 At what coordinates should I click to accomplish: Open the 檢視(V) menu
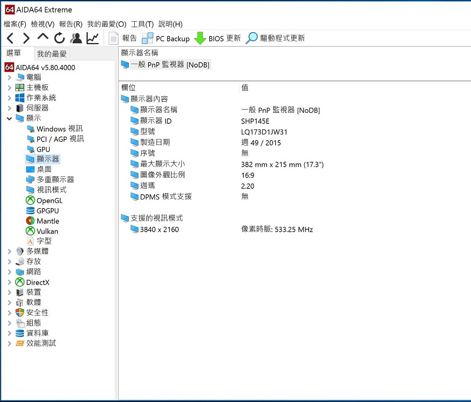pyautogui.click(x=43, y=24)
